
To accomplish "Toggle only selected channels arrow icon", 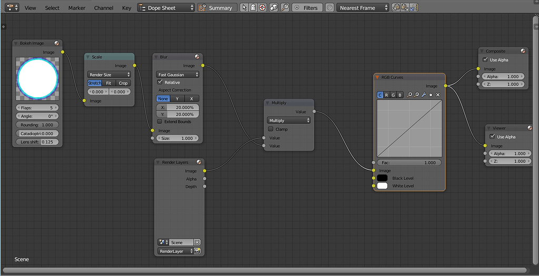I will tap(244, 7).
